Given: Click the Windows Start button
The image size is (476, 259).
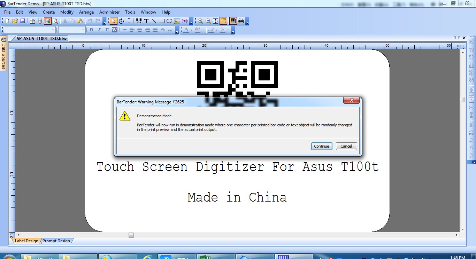Looking at the screenshot, I should (x=9, y=257).
